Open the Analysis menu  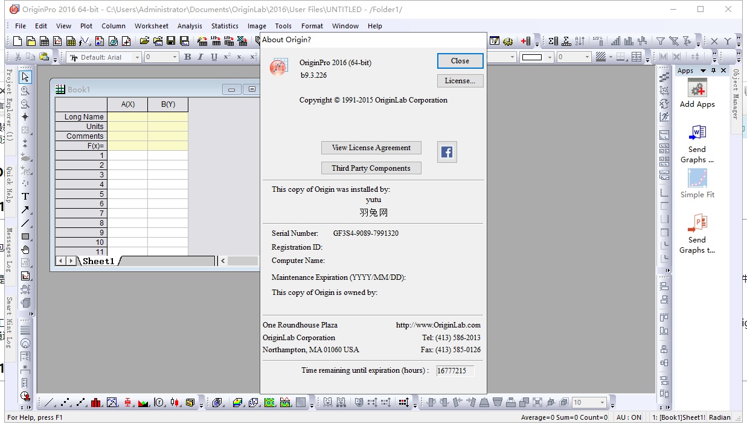tap(190, 26)
